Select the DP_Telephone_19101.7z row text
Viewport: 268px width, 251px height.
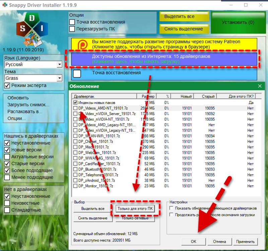98,175
